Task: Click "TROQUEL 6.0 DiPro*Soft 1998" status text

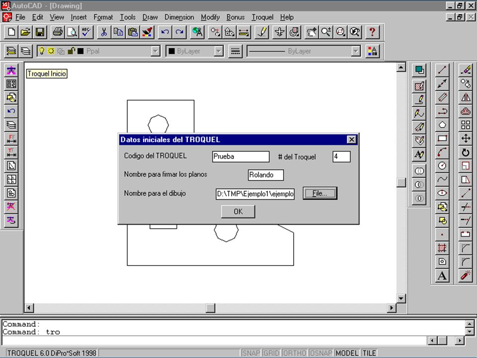Action: click(x=52, y=353)
